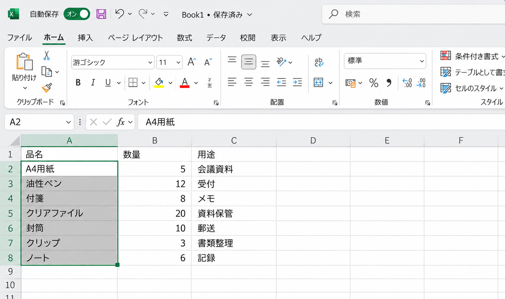Open the ページ レイアウト tab
The width and height of the screenshot is (505, 299).
point(135,38)
